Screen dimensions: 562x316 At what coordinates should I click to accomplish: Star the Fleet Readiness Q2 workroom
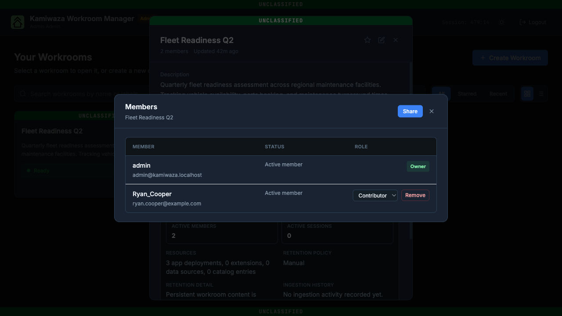(367, 40)
